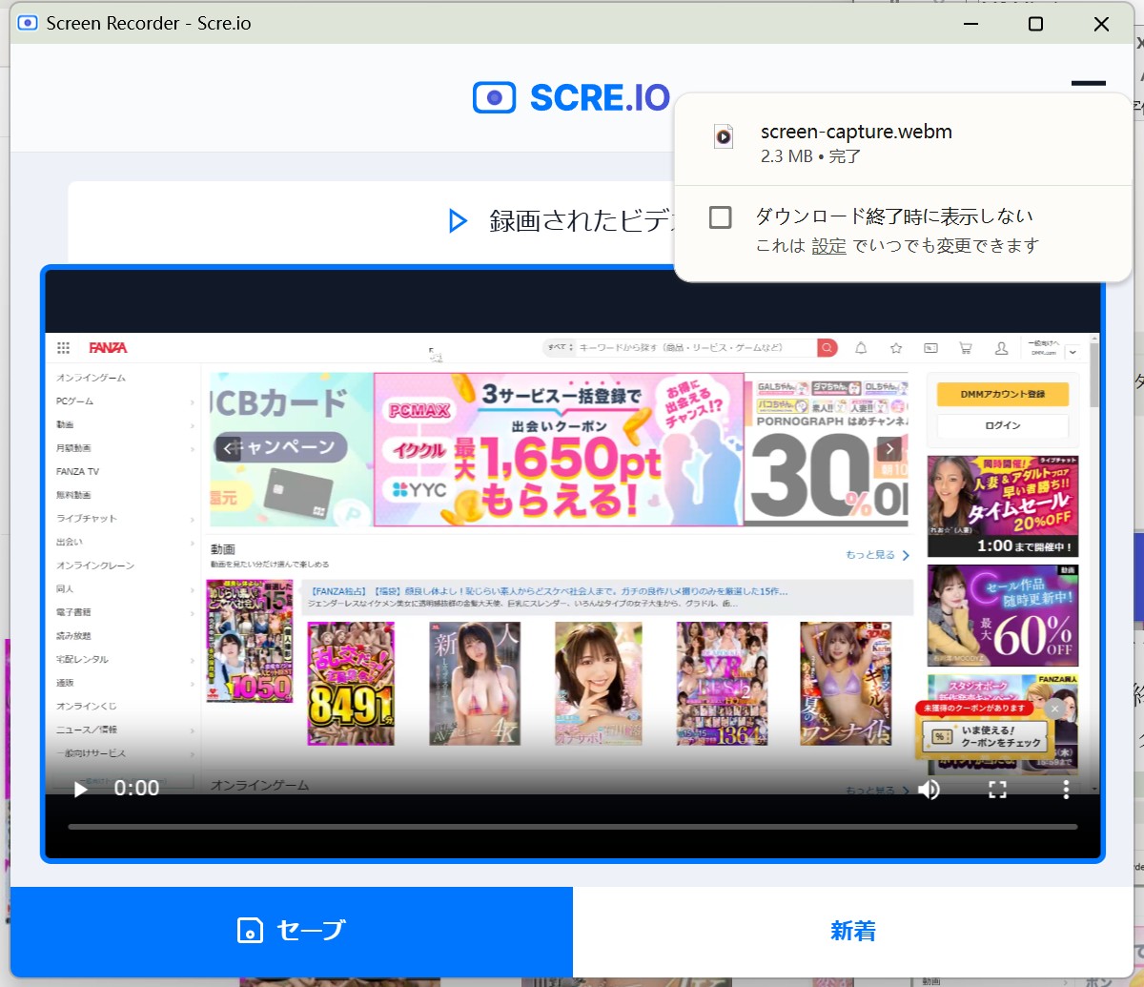Enter fullscreen mode for the video
The height and width of the screenshot is (987, 1144).
click(997, 789)
